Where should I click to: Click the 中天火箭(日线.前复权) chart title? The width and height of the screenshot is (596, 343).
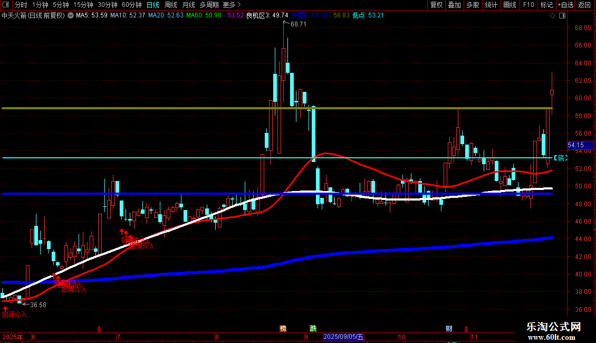(33, 16)
